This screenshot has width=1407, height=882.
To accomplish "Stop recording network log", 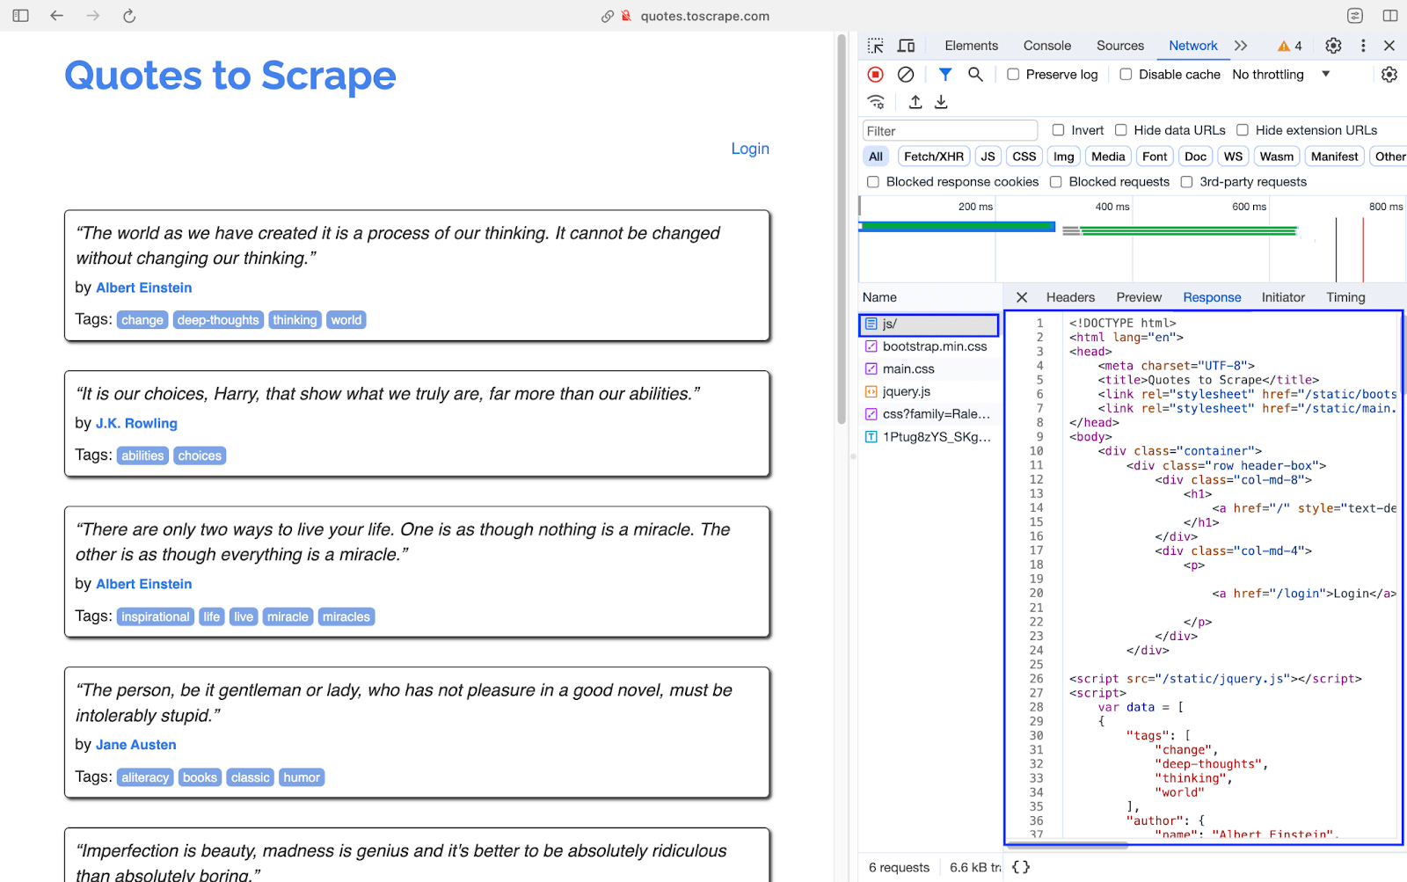I will [x=875, y=74].
